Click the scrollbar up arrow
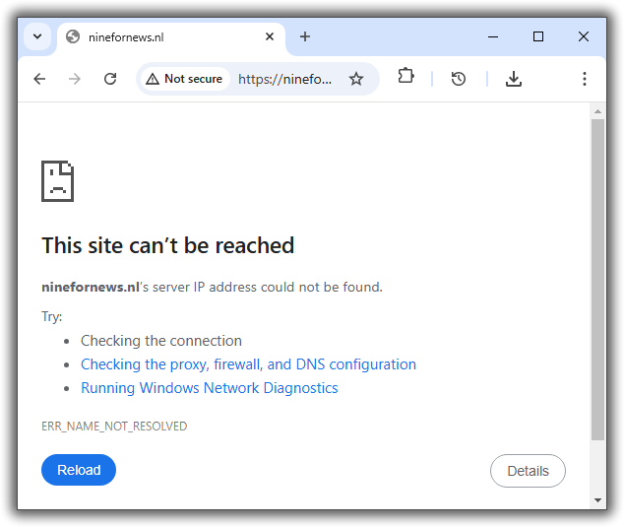Image resolution: width=624 pixels, height=527 pixels. click(x=597, y=111)
